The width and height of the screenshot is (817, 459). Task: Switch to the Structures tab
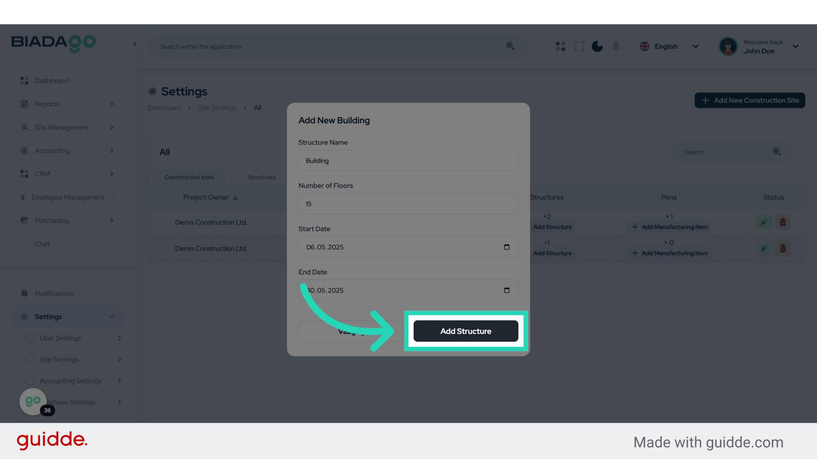[x=262, y=177]
